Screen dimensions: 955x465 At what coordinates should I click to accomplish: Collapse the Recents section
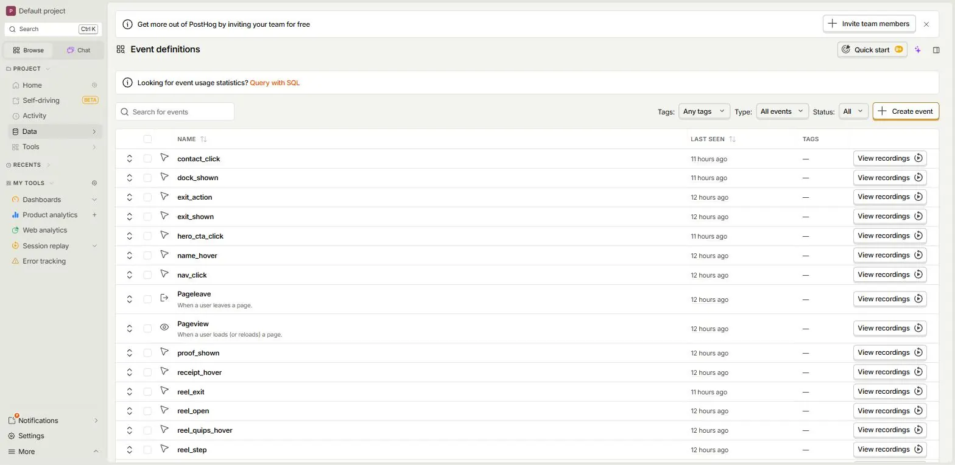point(28,165)
